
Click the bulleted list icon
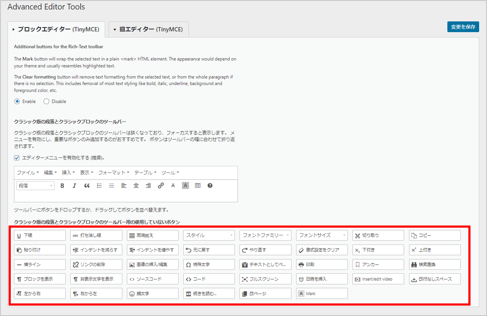click(x=99, y=185)
